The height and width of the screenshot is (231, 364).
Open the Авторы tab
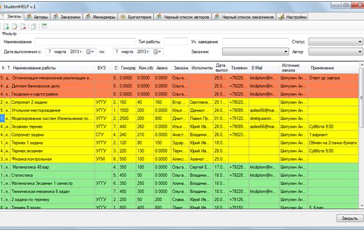click(38, 17)
